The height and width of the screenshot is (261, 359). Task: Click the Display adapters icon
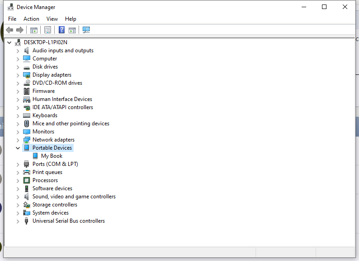tap(27, 75)
